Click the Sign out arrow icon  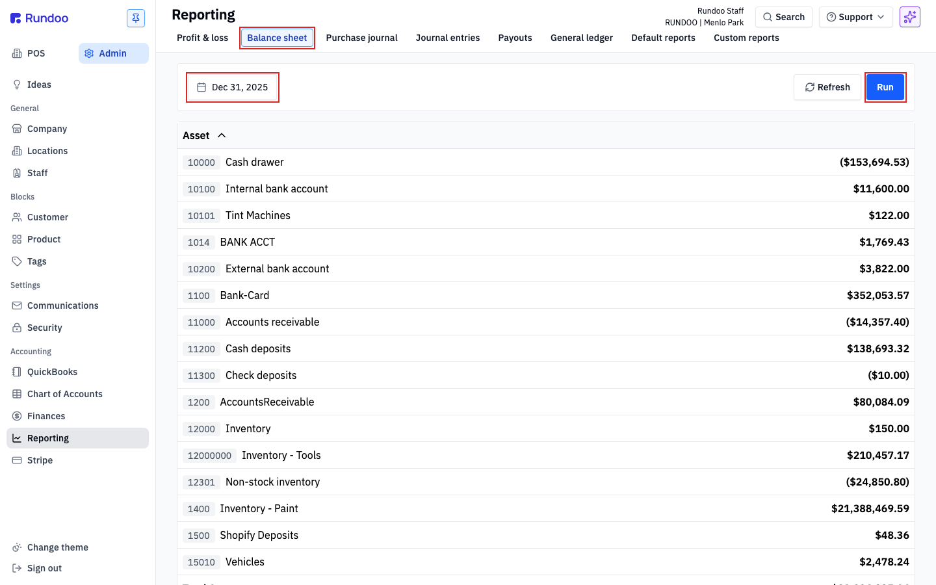[17, 568]
